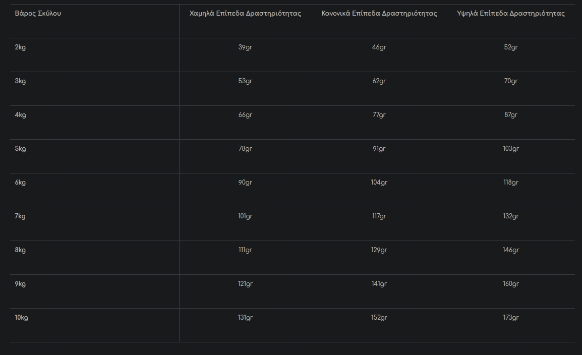Click the 141gr normal activity cell
Screen dimensions: 582x355
tap(379, 284)
